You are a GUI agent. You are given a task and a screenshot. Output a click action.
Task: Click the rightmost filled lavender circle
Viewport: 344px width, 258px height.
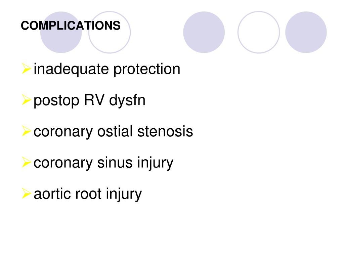(306, 32)
